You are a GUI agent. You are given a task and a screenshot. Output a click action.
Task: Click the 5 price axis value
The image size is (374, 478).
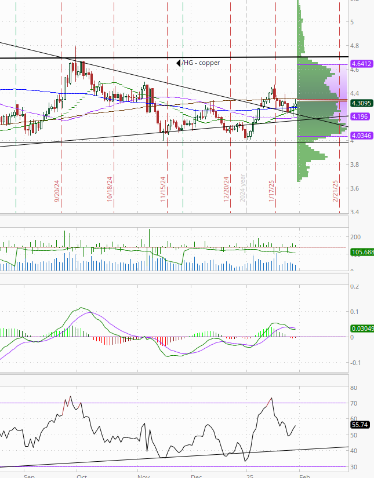click(352, 22)
